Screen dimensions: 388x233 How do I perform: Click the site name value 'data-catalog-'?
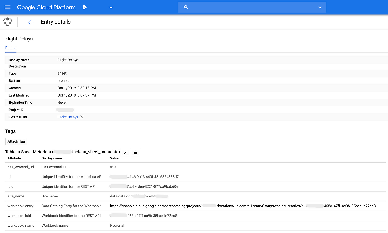click(x=121, y=196)
